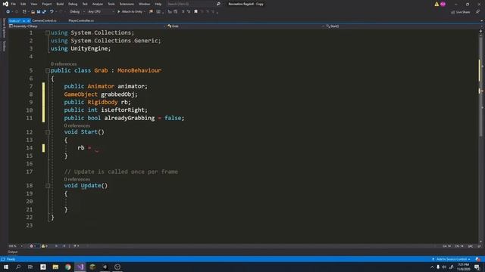Click the red error count indicator
Viewport: 485px width, 272px height.
(33, 246)
